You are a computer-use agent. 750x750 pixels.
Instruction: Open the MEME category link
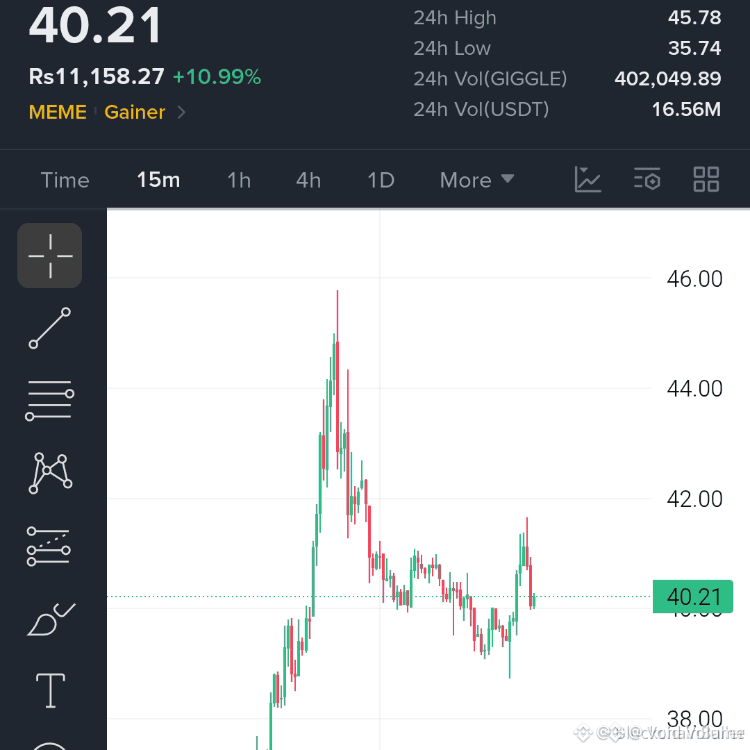(58, 112)
